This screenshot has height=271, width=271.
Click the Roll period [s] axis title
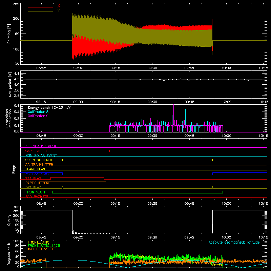10,84
